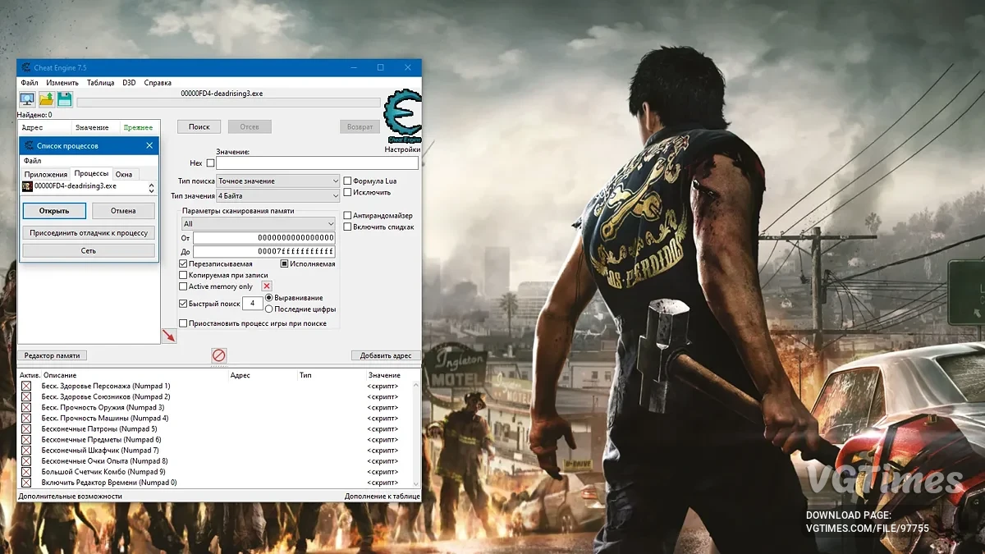Open the D3D menu
Image resolution: width=985 pixels, height=554 pixels.
pos(130,83)
